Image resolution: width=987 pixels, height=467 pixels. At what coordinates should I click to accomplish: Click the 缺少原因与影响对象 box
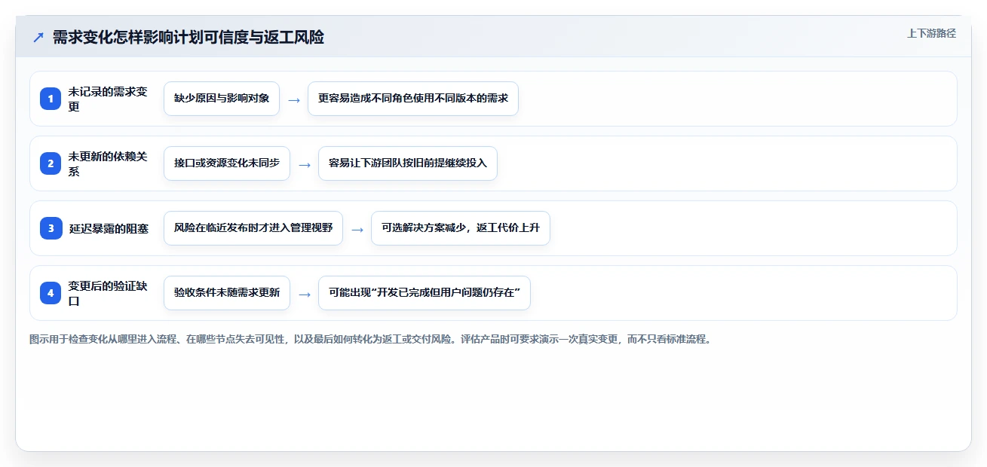tap(222, 99)
